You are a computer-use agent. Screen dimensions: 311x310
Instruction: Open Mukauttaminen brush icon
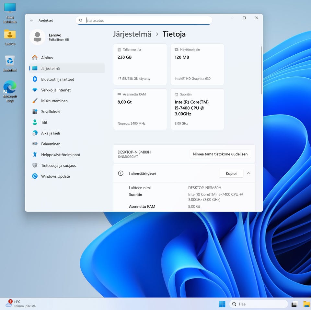(x=35, y=101)
